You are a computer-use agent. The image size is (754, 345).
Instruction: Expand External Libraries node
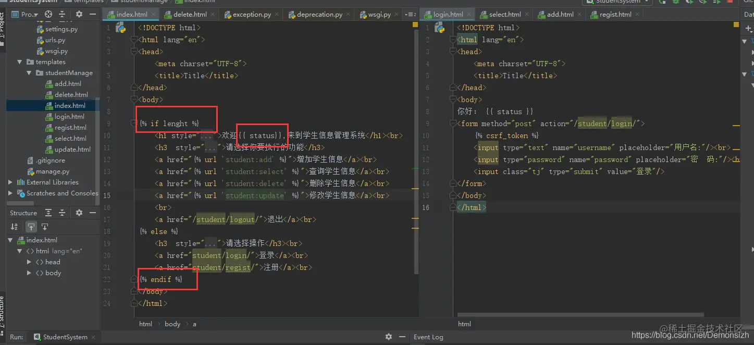[10, 182]
